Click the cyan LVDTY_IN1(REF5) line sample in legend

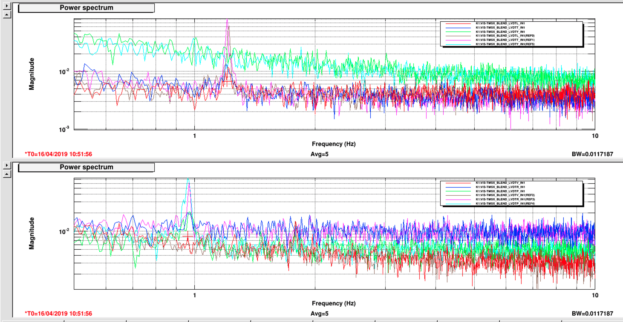(458, 44)
